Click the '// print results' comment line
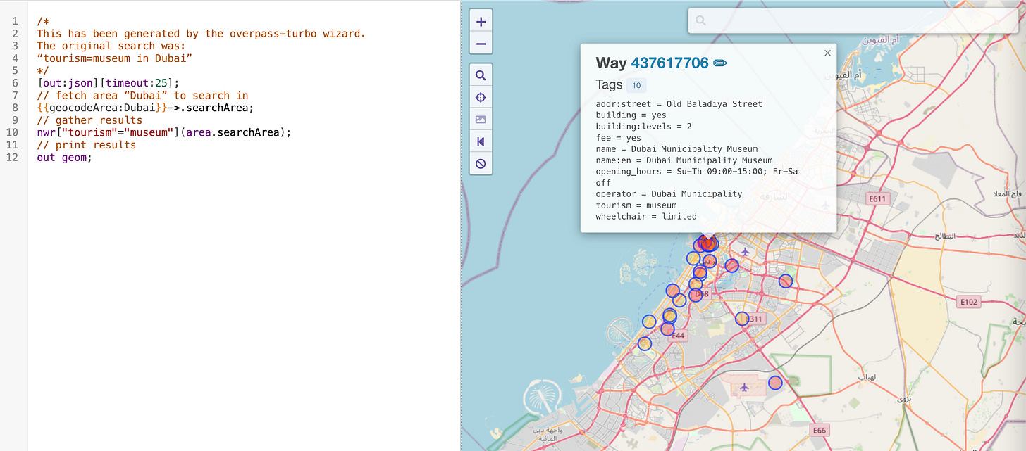 (x=86, y=145)
